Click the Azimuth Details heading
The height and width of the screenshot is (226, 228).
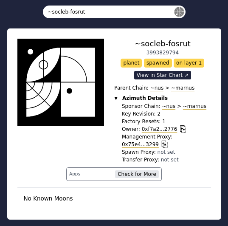(145, 98)
